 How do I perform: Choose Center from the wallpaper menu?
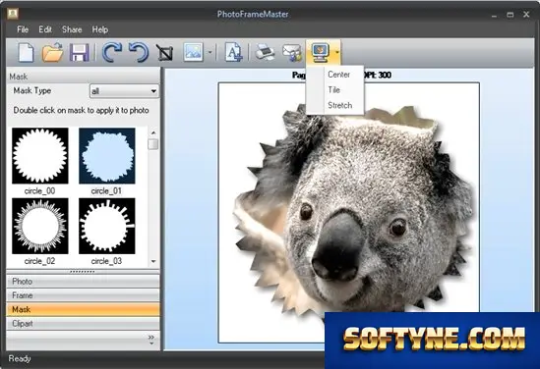[339, 75]
